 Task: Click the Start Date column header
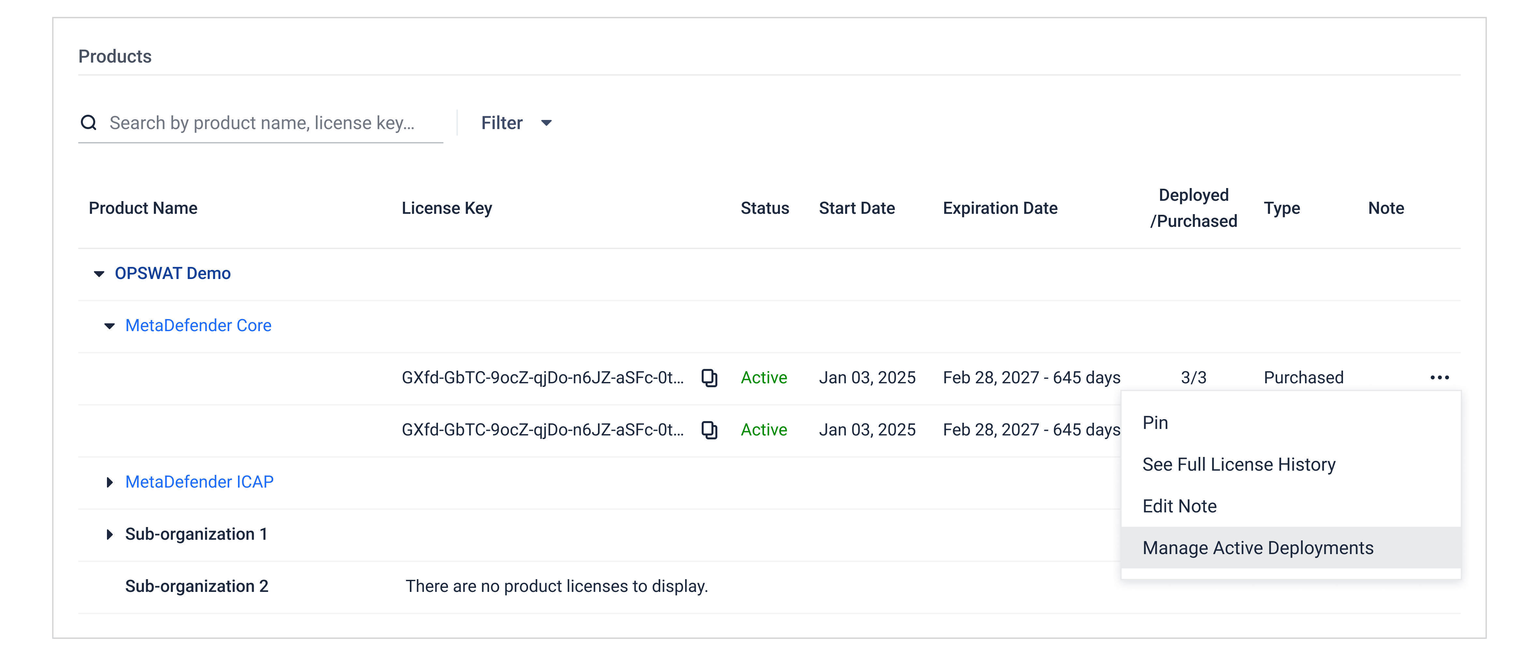pos(857,208)
